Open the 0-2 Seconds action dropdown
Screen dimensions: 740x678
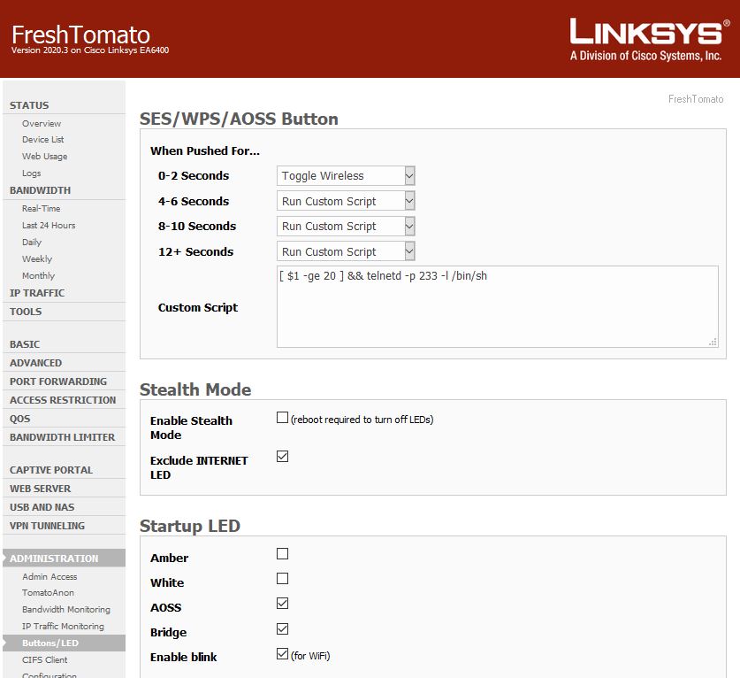[346, 176]
